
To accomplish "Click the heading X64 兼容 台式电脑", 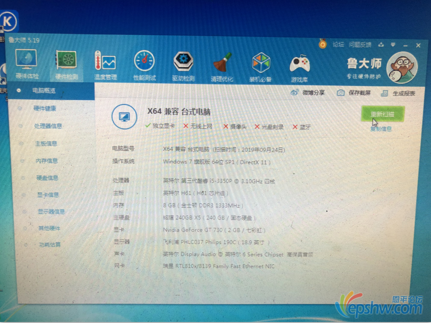I will 179,111.
